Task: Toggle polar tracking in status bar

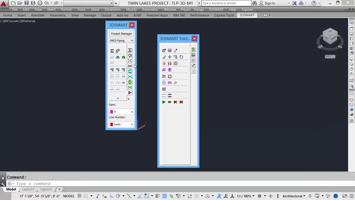Action: pos(118,196)
